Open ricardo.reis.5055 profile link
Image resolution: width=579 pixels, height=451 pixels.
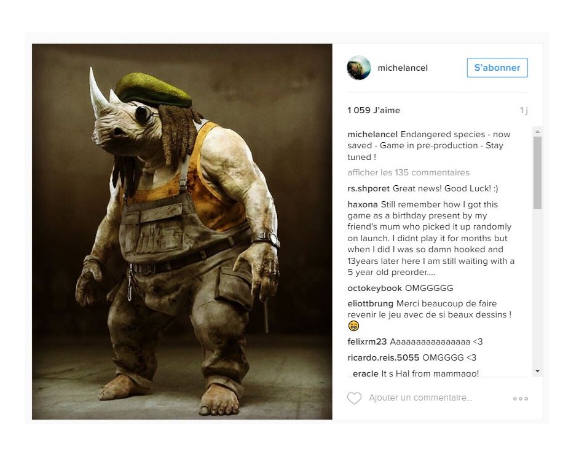coord(384,357)
